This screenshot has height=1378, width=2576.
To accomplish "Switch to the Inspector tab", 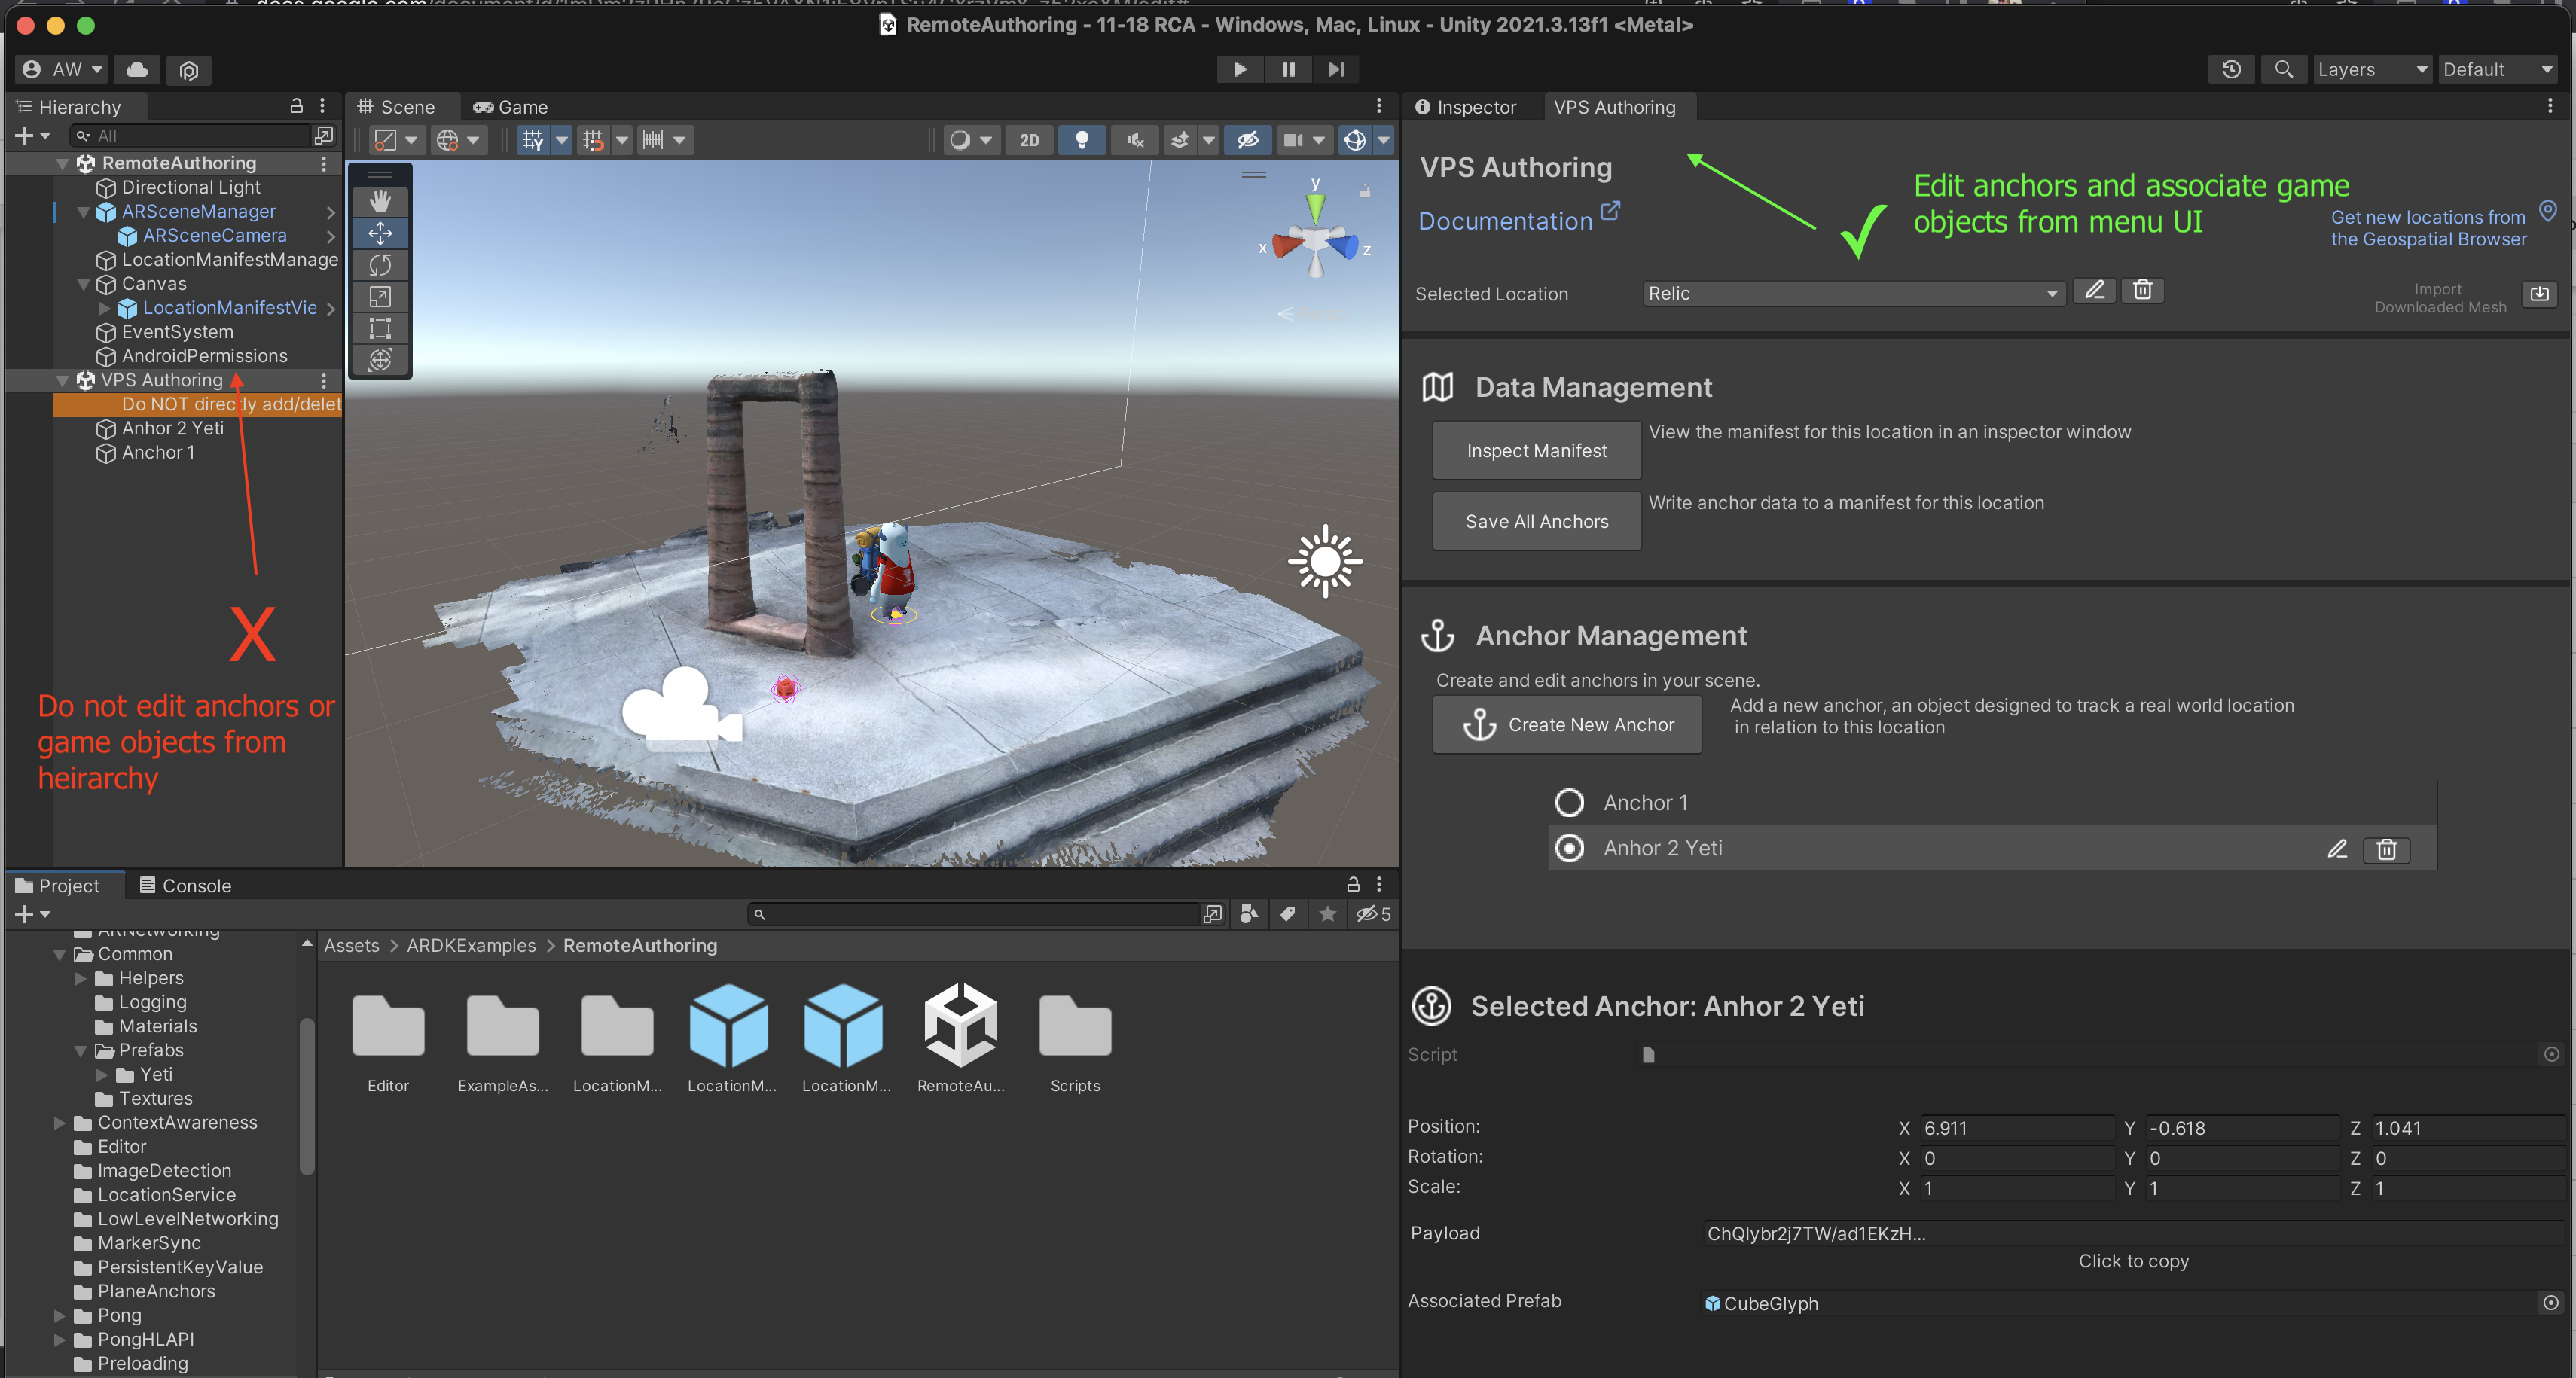I will pos(1466,107).
